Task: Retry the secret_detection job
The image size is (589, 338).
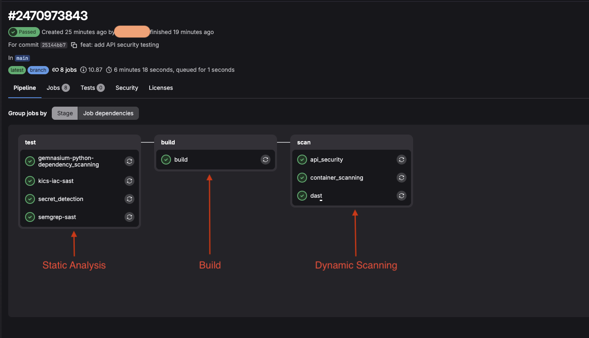Action: pyautogui.click(x=129, y=199)
